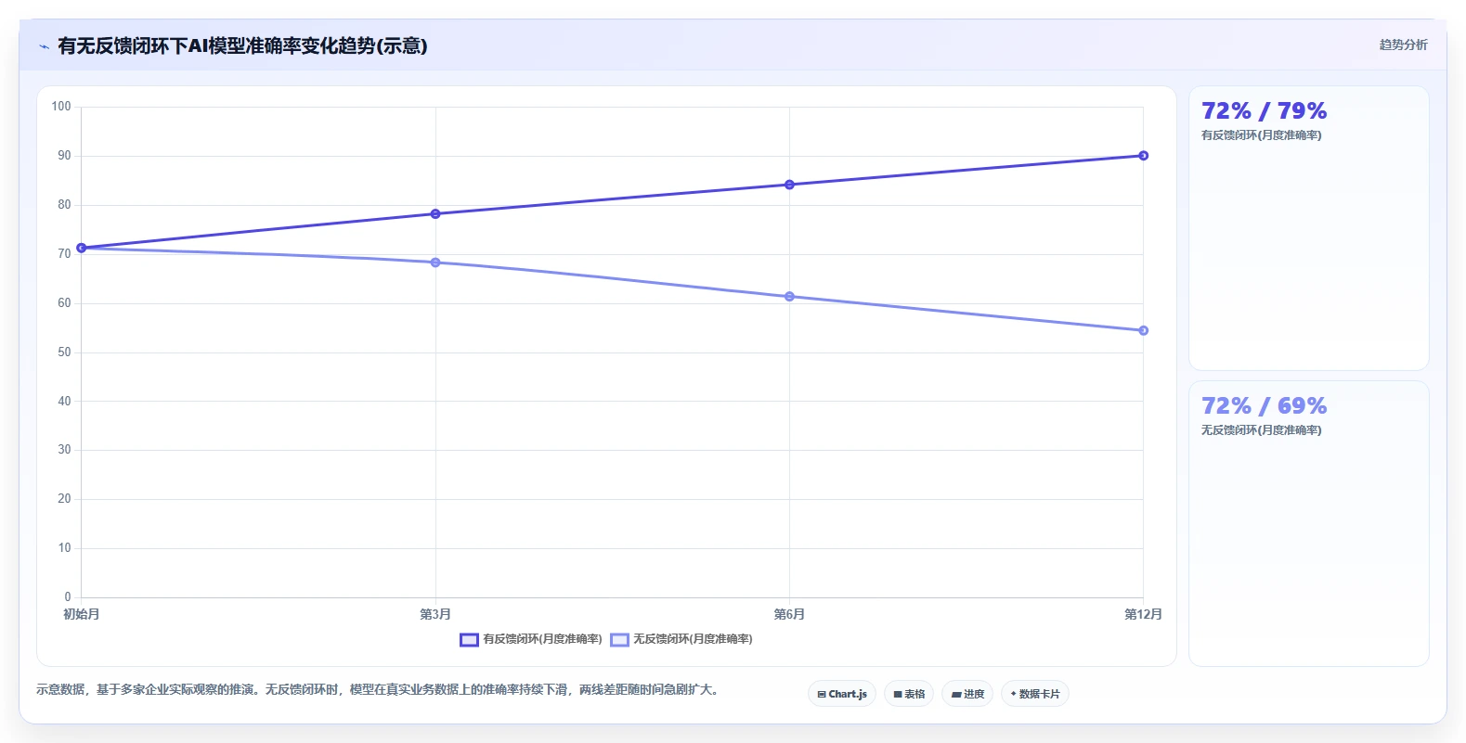
Task: Click the 0 y-axis label
Action: [68, 597]
